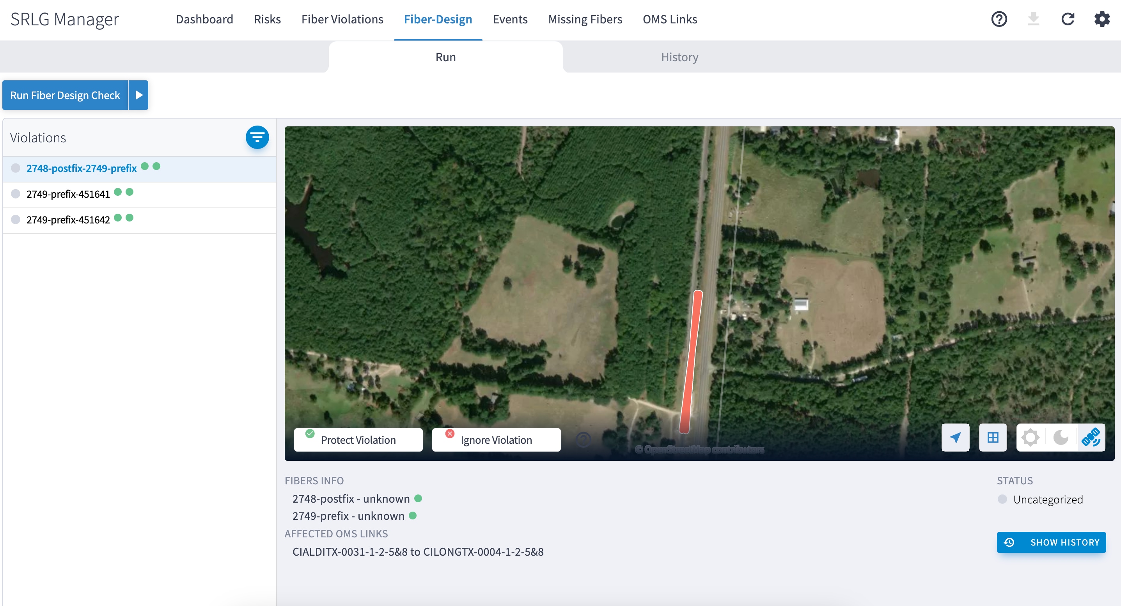
Task: Switch to the Run tab
Action: coord(445,57)
